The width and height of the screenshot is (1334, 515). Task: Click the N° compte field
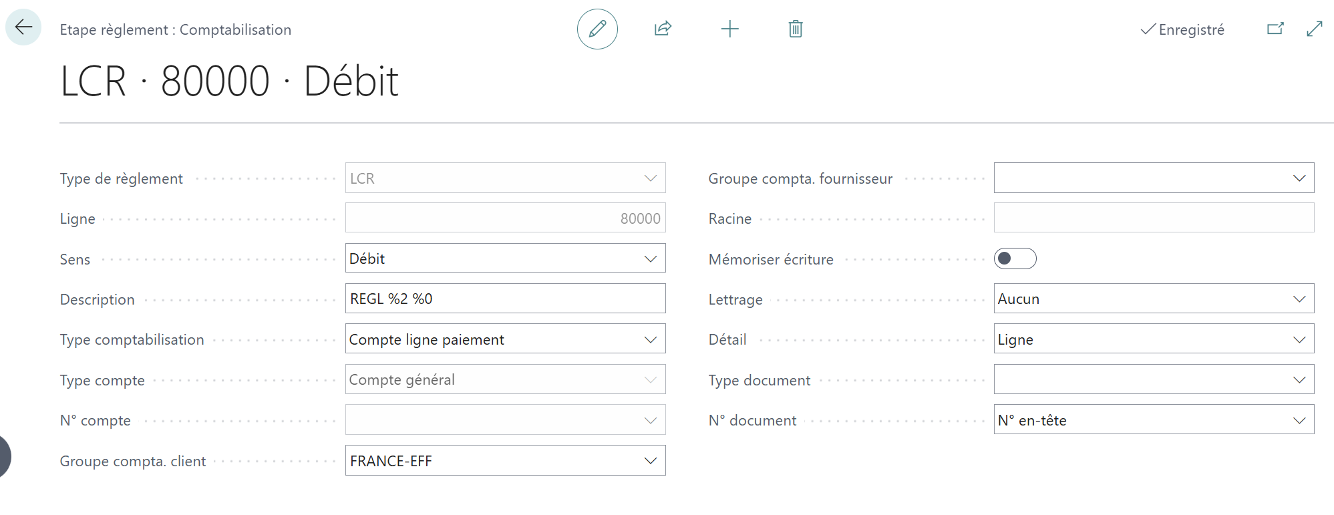[x=494, y=420]
